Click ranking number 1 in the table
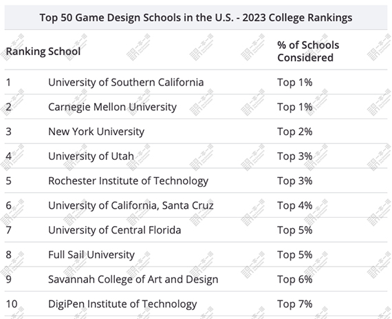This screenshot has height=319, width=392. (8, 83)
